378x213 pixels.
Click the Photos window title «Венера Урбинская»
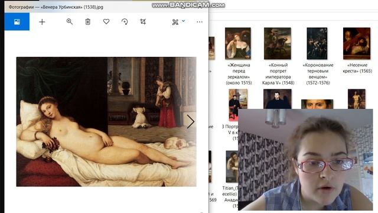56,7
